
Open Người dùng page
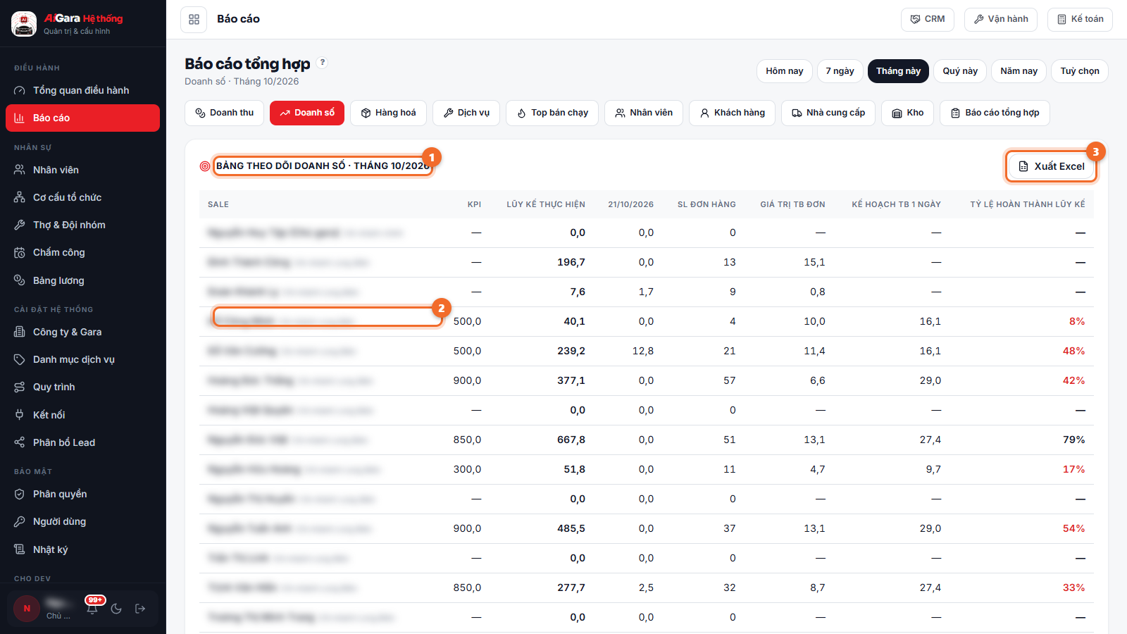(82, 521)
